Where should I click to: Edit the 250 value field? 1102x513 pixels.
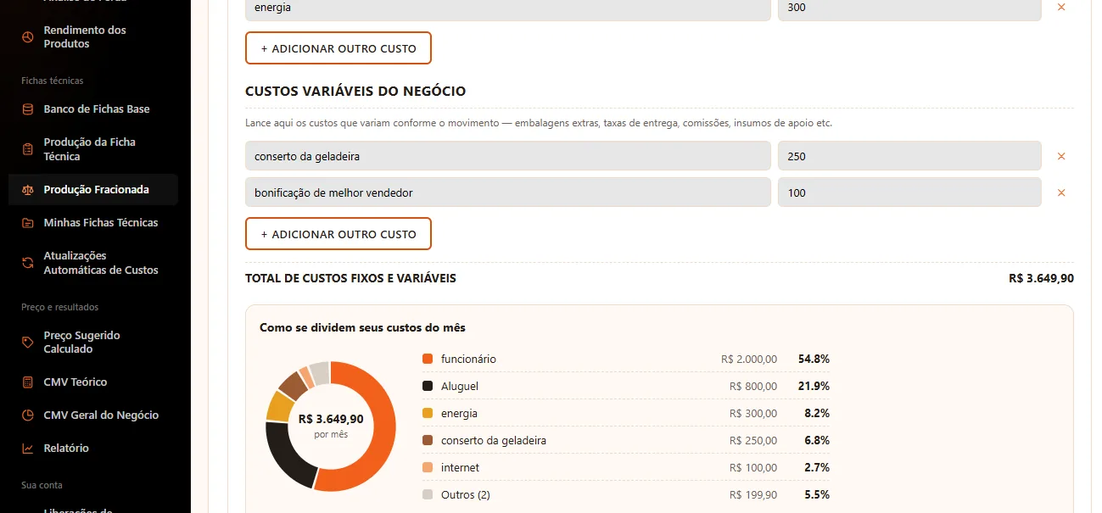[x=909, y=156]
